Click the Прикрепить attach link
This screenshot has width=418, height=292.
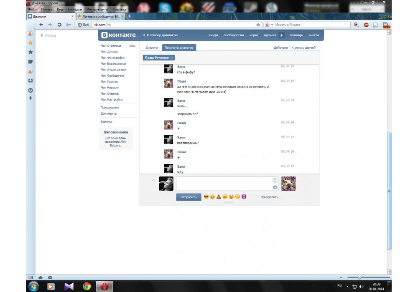tap(269, 197)
